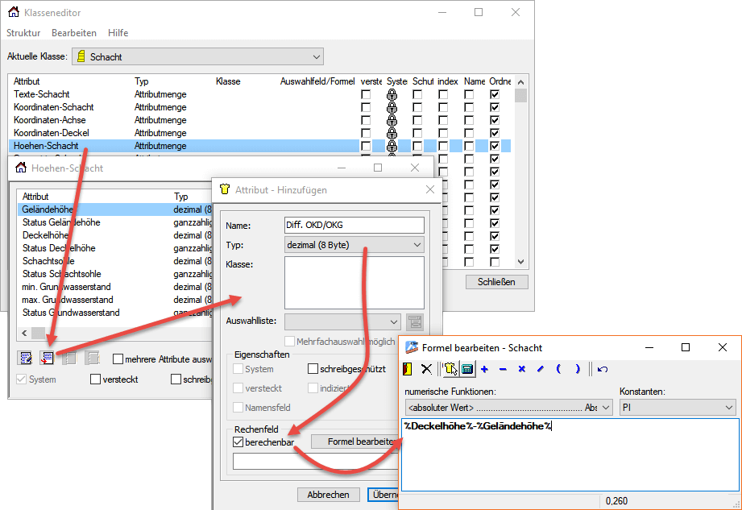Click the calculator icon in formula editor
The image size is (742, 510).
(467, 369)
